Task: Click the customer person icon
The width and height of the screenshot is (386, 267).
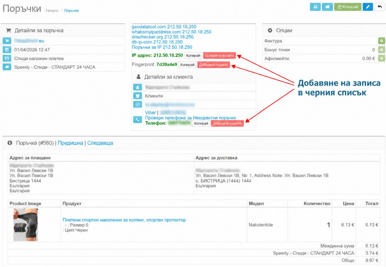Action: click(x=138, y=87)
